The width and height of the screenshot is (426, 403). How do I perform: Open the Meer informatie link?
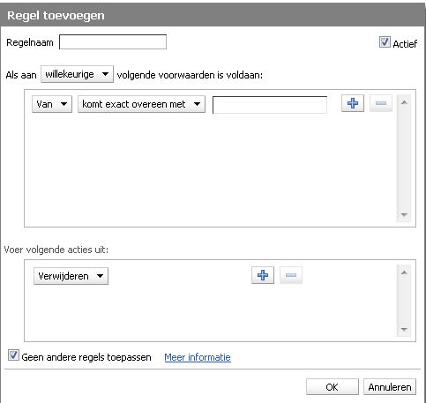tap(198, 357)
